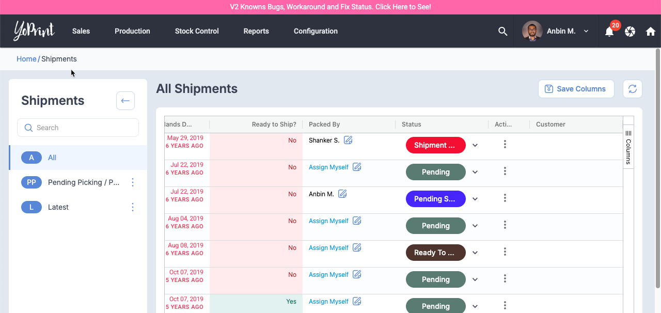Click the Shipments search field
Viewport: 661px width, 313px height.
pos(78,128)
